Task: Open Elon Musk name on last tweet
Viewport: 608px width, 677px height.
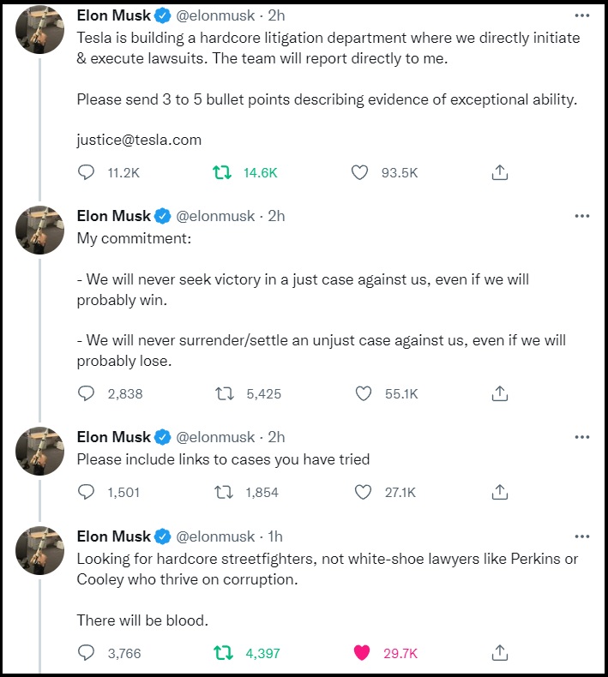Action: point(114,536)
